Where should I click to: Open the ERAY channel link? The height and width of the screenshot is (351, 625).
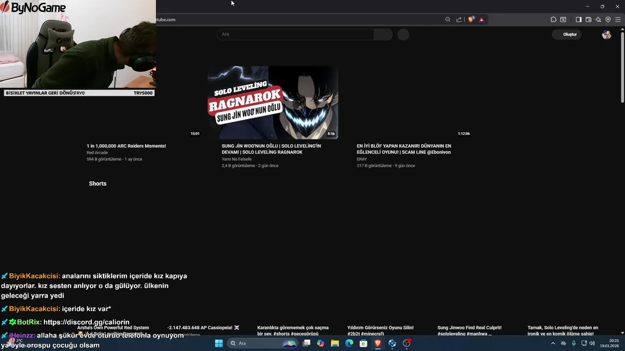pyautogui.click(x=362, y=159)
